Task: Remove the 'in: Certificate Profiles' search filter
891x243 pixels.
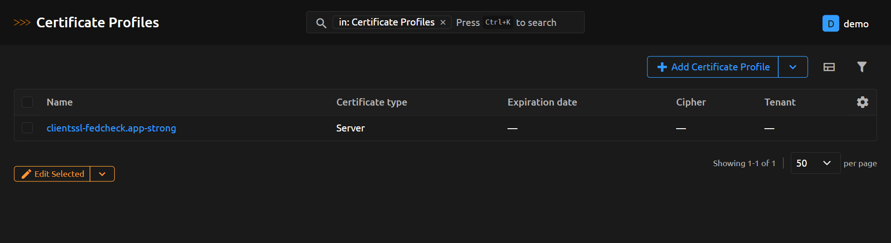Action: pos(443,23)
